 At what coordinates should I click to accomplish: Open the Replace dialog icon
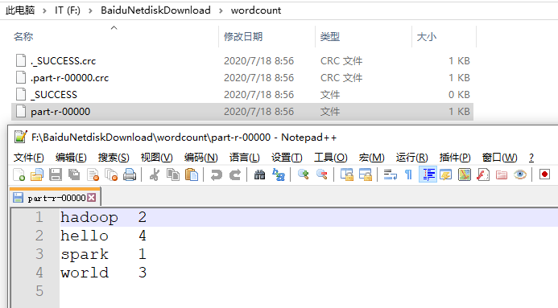click(x=279, y=175)
